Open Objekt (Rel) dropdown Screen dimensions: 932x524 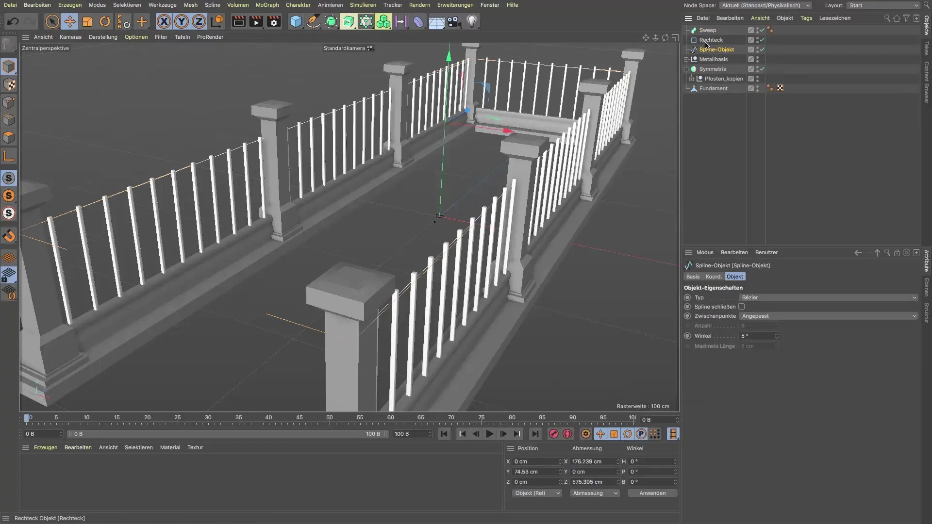pyautogui.click(x=537, y=493)
